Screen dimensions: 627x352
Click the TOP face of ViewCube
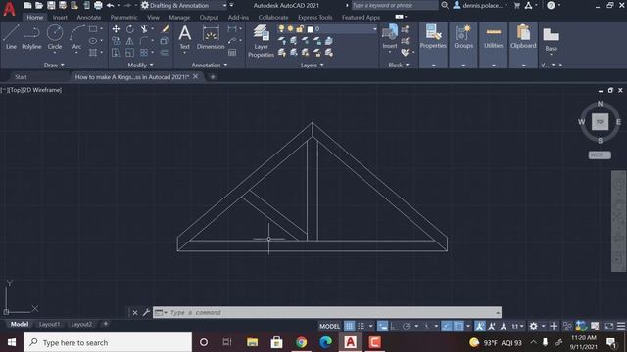(x=600, y=121)
